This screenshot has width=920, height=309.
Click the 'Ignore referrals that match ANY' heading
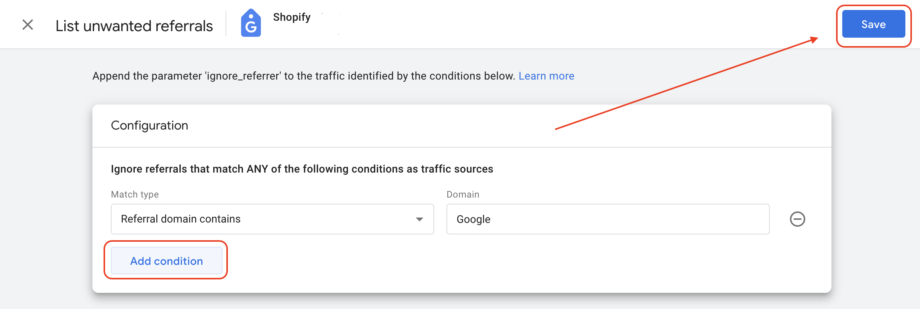[x=302, y=169]
